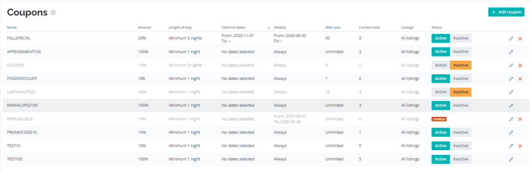Edit the FALLSPECIAL coupon with pencil icon
Image resolution: width=531 pixels, height=171 pixels.
tap(511, 38)
